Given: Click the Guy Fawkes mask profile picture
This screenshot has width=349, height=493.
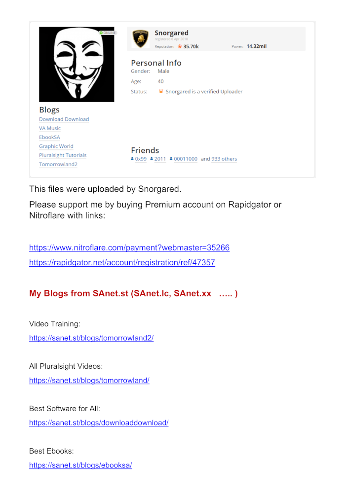Looking at the screenshot, I should (x=77, y=65).
